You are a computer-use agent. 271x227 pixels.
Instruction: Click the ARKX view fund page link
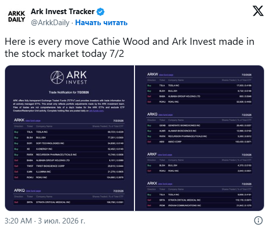[165, 184]
